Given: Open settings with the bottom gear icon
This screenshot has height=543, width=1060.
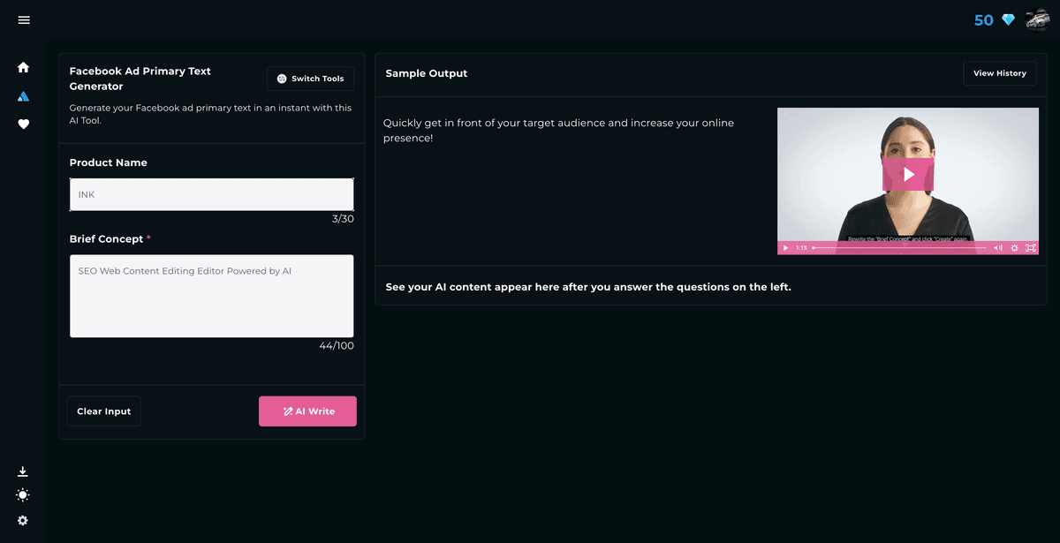Looking at the screenshot, I should point(23,519).
